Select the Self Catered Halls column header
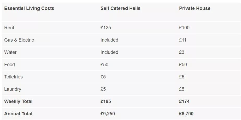Image resolution: width=241 pixels, height=120 pixels. (120, 8)
